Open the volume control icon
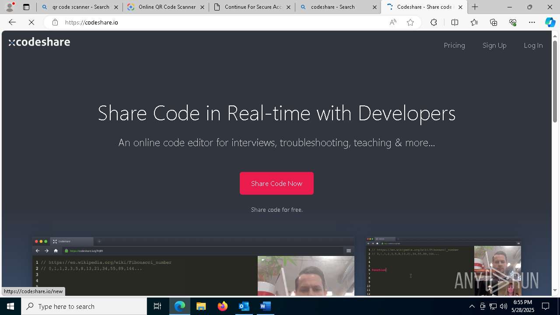560x315 pixels. [x=503, y=306]
